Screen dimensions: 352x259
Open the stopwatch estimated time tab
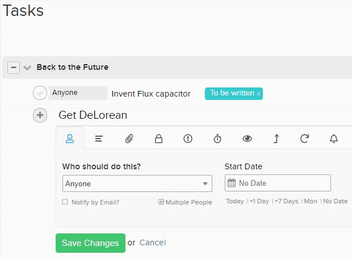pyautogui.click(x=217, y=139)
